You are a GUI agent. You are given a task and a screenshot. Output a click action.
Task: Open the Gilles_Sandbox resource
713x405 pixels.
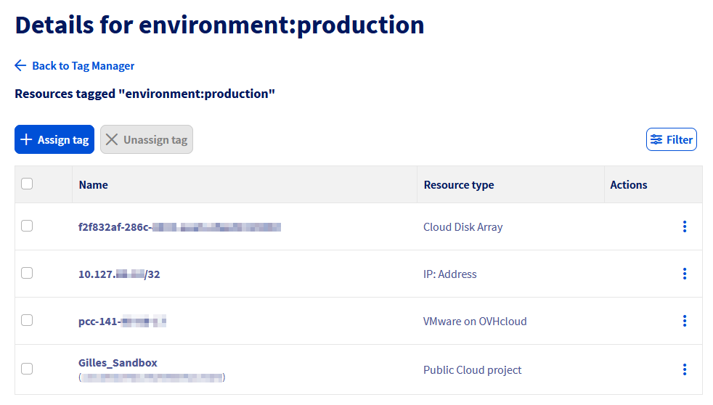pos(118,363)
